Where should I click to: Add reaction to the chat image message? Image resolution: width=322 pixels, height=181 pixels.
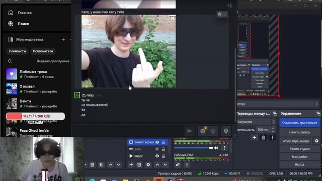point(219,15)
